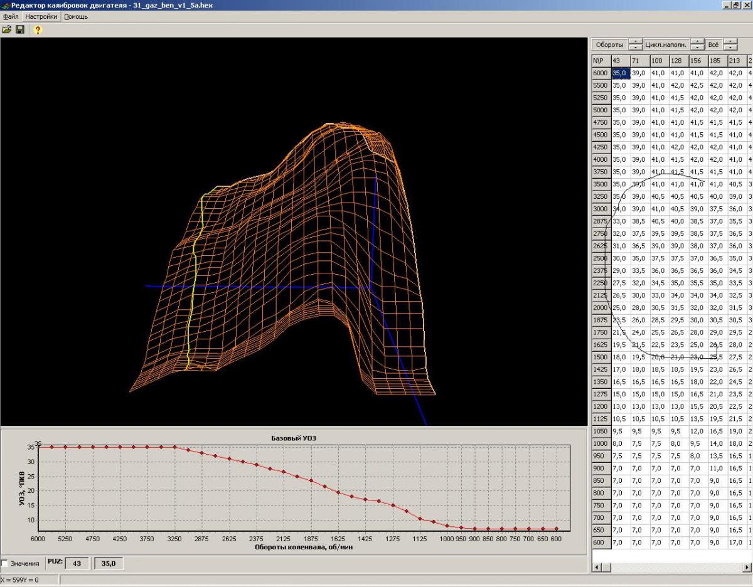Open the Файл menu
The height and width of the screenshot is (587, 753).
(x=11, y=16)
